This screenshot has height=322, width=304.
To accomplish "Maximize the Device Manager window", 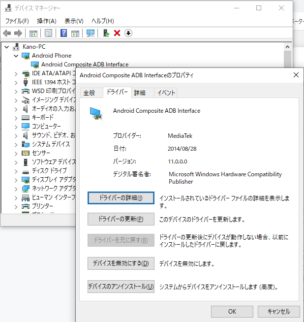I will coord(259,8).
